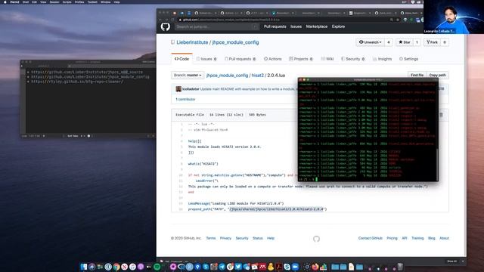Select jhpce_module_config URL line in editor
484x272 pixels.
pos(90,77)
